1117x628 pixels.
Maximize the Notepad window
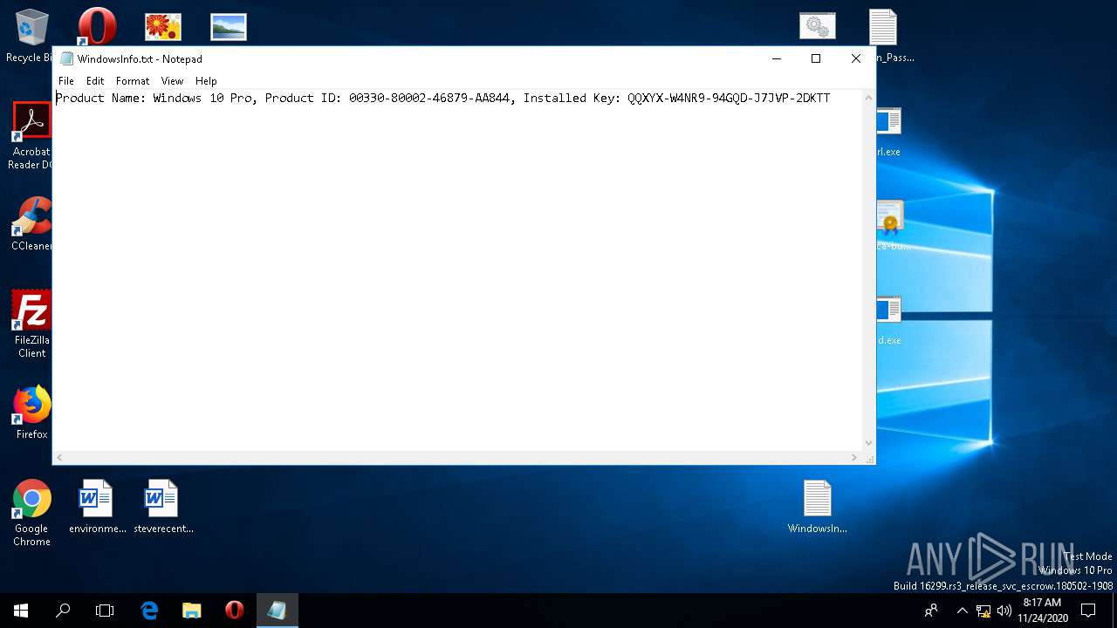click(x=816, y=58)
